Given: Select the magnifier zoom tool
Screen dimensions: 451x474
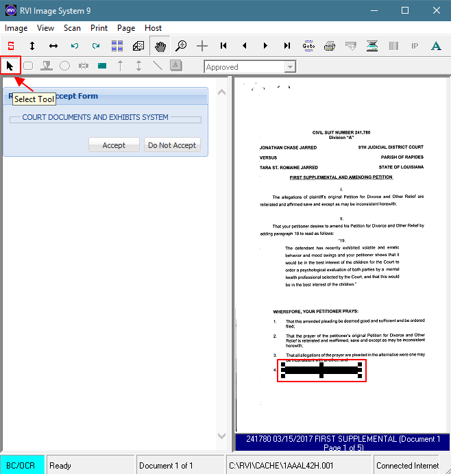Looking at the screenshot, I should click(x=181, y=46).
